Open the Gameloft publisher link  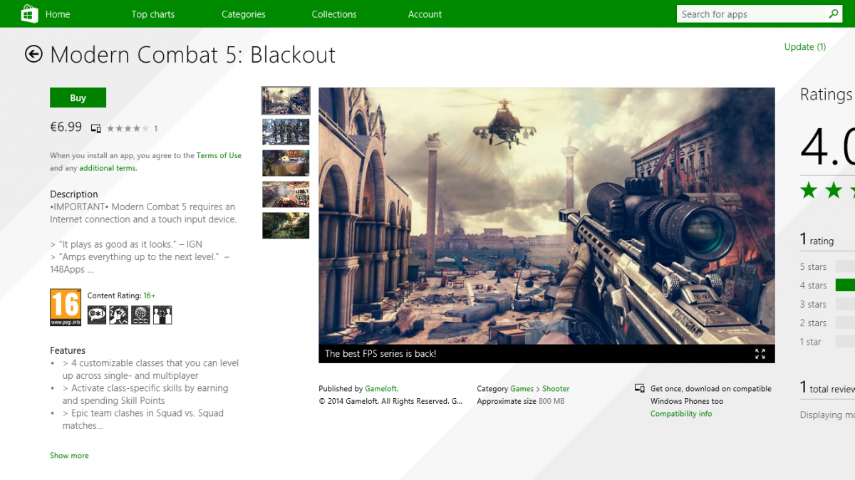click(x=381, y=389)
